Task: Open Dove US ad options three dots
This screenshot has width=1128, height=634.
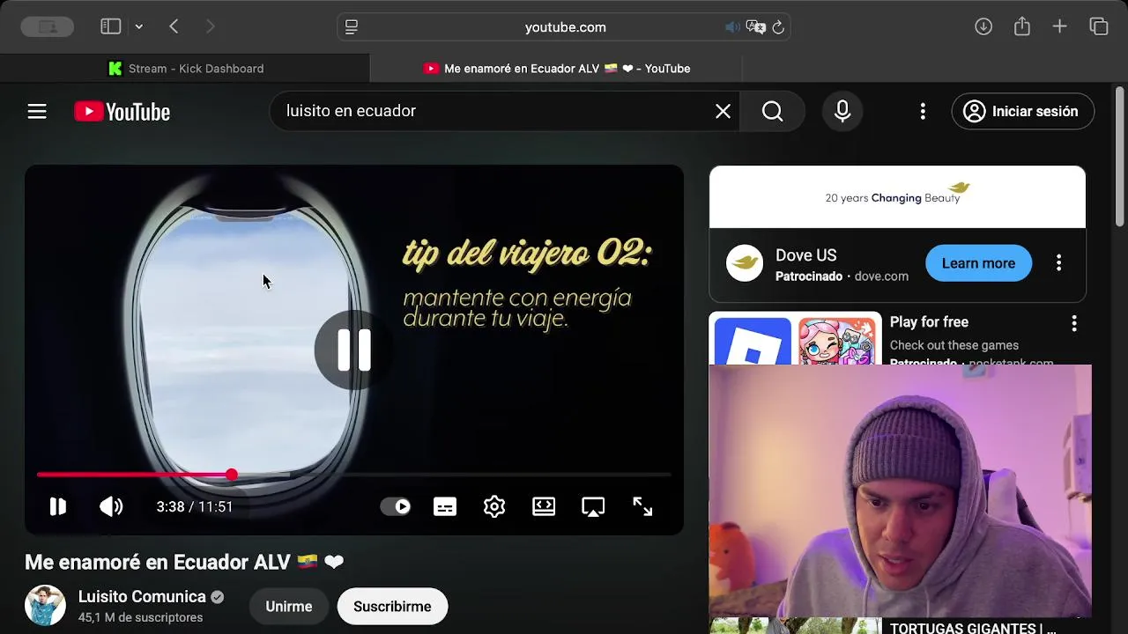Action: tap(1058, 263)
